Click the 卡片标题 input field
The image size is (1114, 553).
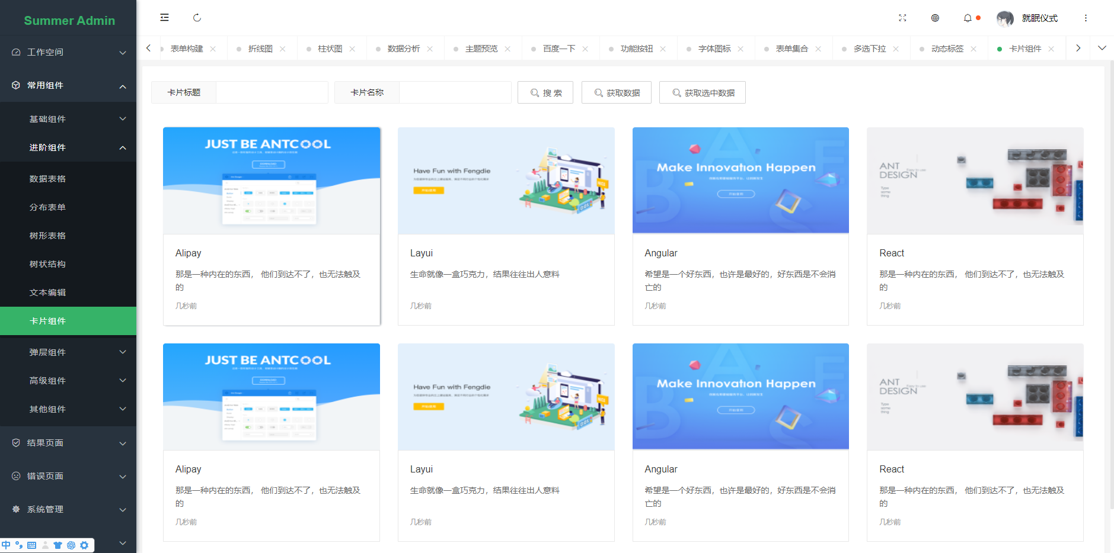click(x=272, y=92)
